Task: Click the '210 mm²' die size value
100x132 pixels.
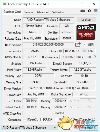Action: (67, 32)
